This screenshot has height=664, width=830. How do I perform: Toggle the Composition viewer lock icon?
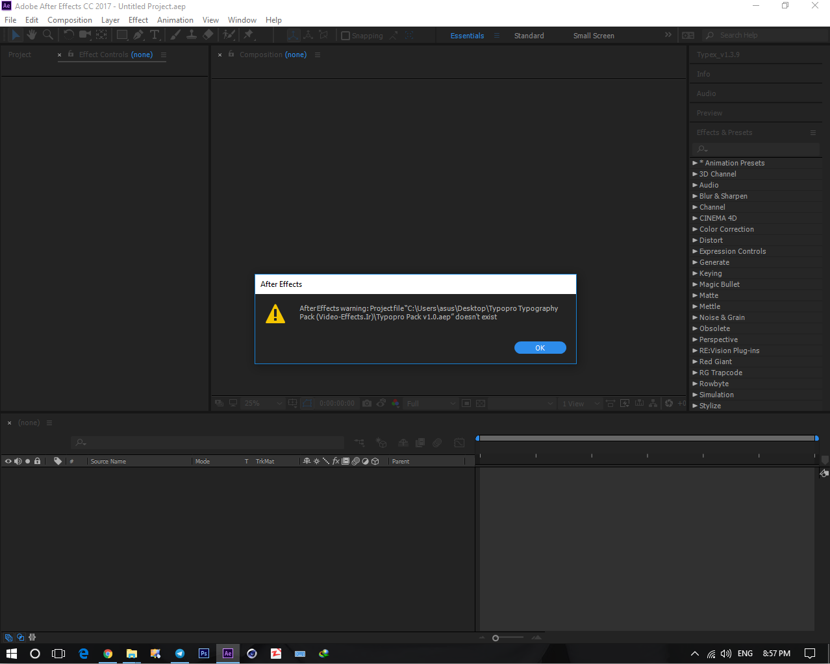(231, 54)
